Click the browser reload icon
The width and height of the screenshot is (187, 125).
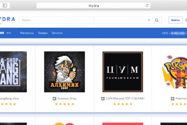[x=147, y=6]
